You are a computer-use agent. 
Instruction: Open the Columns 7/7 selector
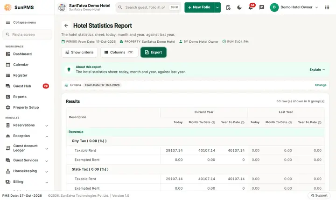click(x=119, y=53)
